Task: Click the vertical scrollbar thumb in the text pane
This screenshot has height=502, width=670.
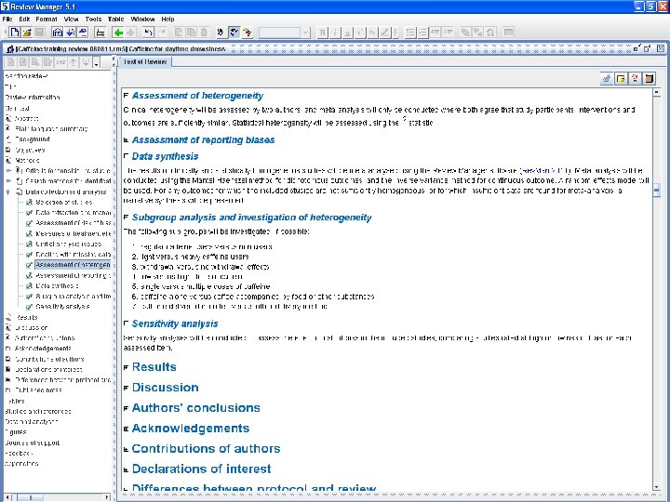Action: tap(657, 190)
